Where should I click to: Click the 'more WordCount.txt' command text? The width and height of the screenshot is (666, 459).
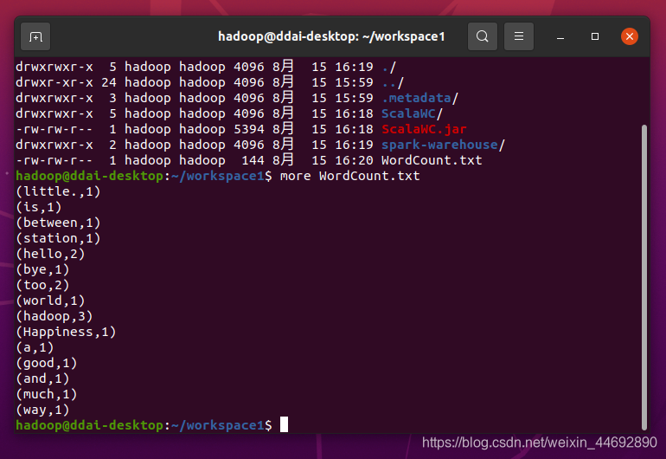click(350, 176)
